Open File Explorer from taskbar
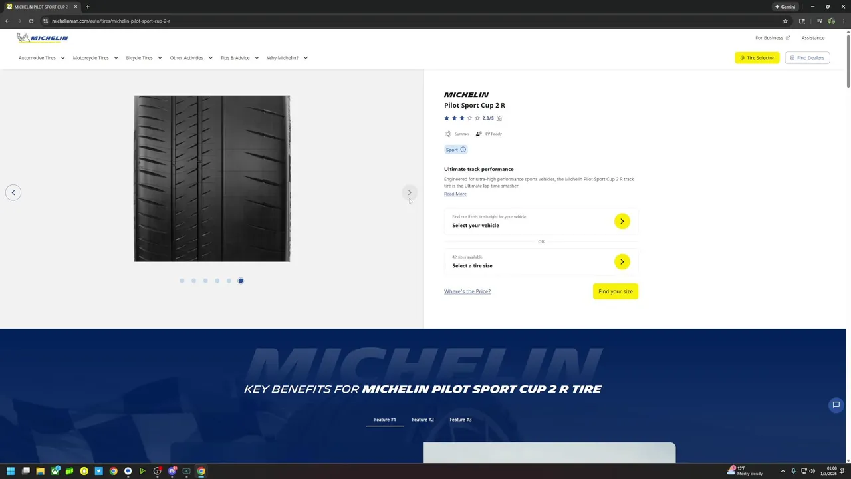This screenshot has width=851, height=479. (x=40, y=471)
